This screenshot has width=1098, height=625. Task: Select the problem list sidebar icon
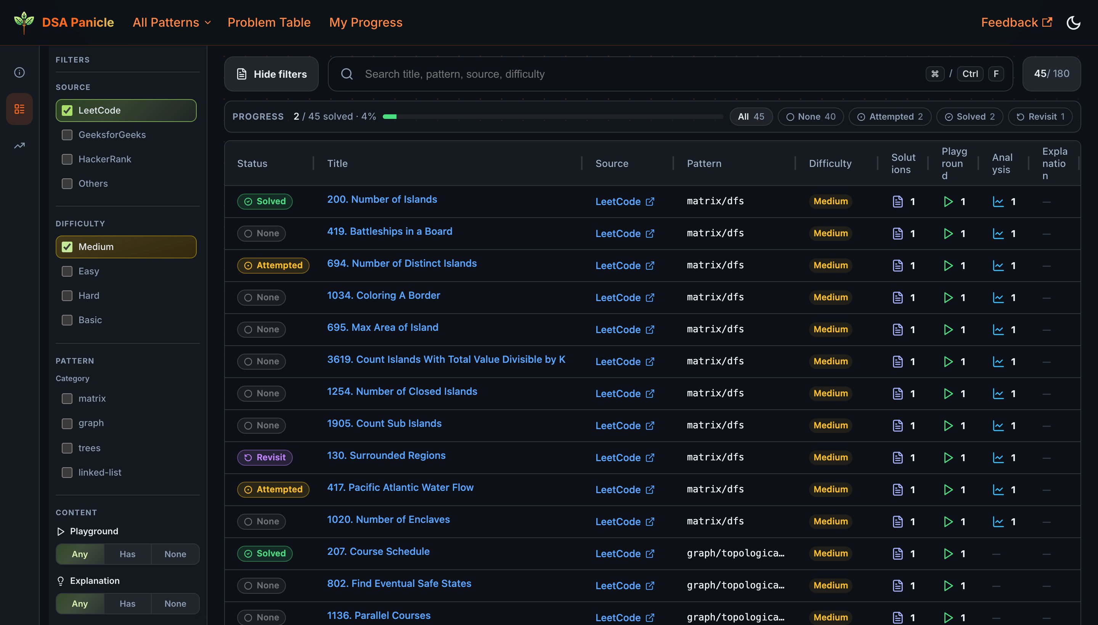(19, 109)
